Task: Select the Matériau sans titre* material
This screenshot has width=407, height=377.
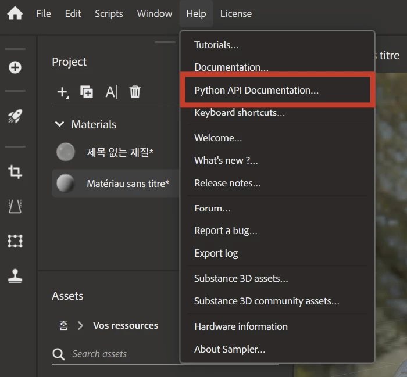Action: [x=116, y=184]
